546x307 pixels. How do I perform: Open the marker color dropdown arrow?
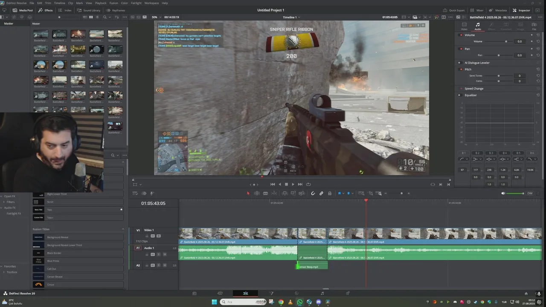352,194
